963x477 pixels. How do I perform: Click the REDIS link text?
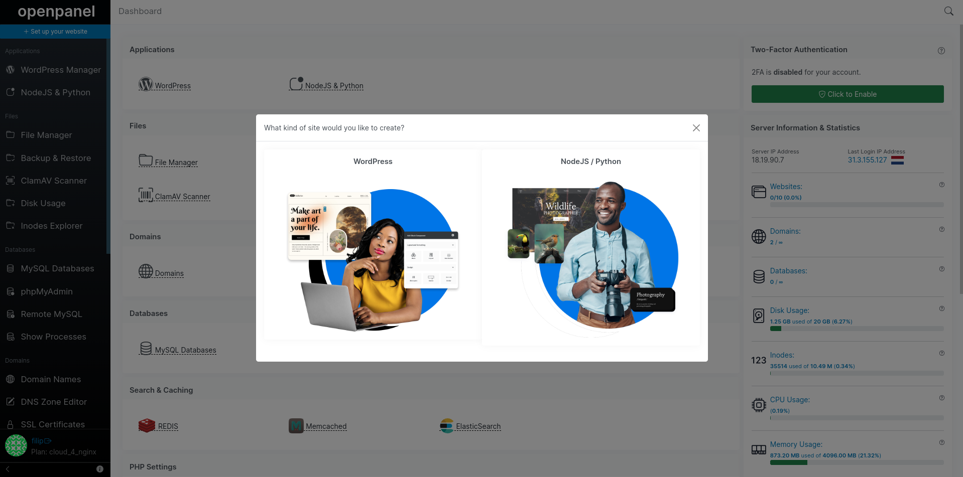pos(168,426)
